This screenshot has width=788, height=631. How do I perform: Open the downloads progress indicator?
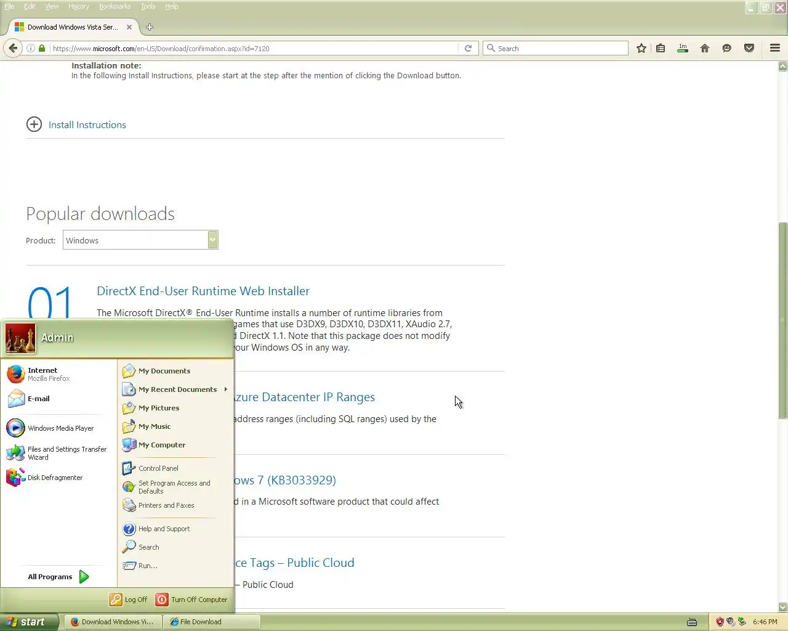pyautogui.click(x=683, y=48)
